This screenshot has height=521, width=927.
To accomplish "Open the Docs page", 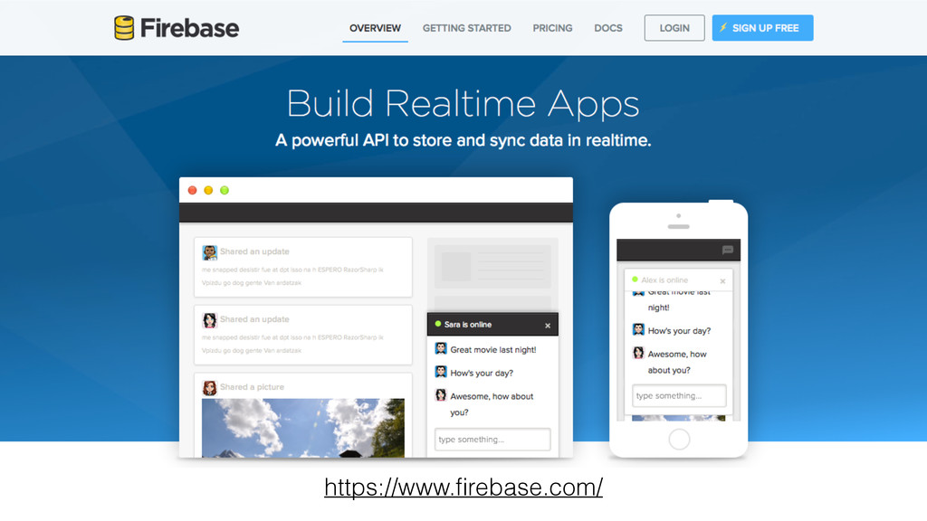I will 607,28.
